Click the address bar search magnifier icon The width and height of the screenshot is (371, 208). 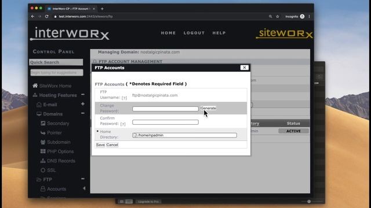[271, 17]
